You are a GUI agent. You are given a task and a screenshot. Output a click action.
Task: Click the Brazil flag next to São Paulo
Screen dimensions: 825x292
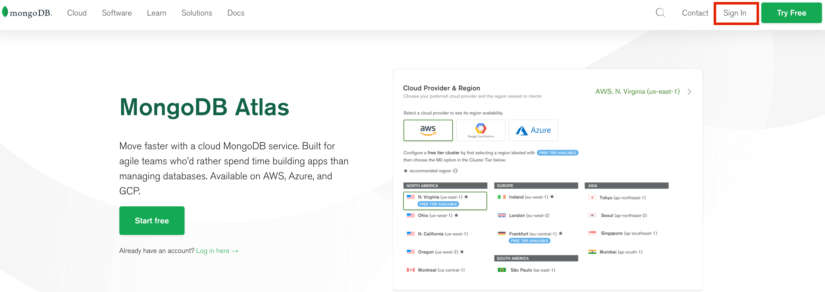coord(502,270)
